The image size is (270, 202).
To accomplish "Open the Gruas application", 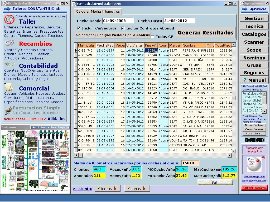I will [254, 65].
